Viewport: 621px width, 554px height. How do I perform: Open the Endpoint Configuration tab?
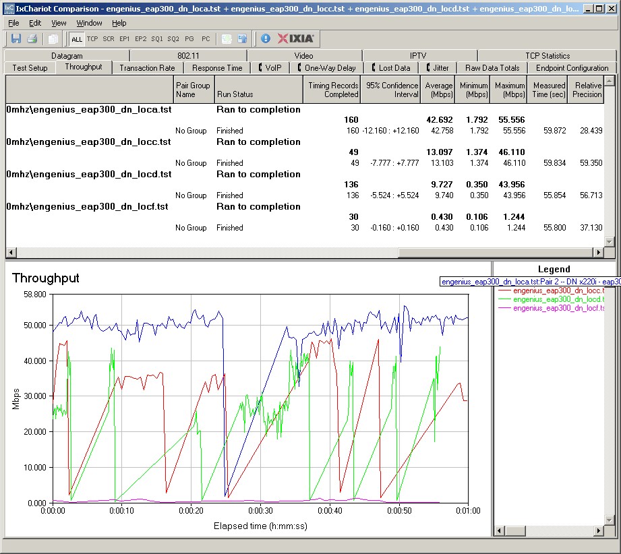coord(572,68)
